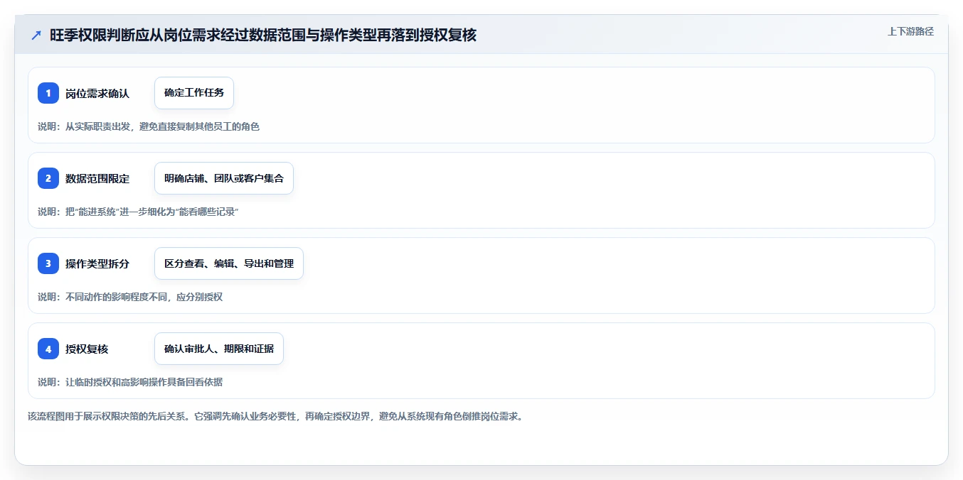Click the 确认审批人、期限和证据 chip
Screen dimensions: 963x480
coord(219,349)
